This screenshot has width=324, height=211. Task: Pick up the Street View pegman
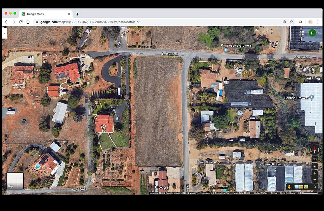pyautogui.click(x=289, y=187)
